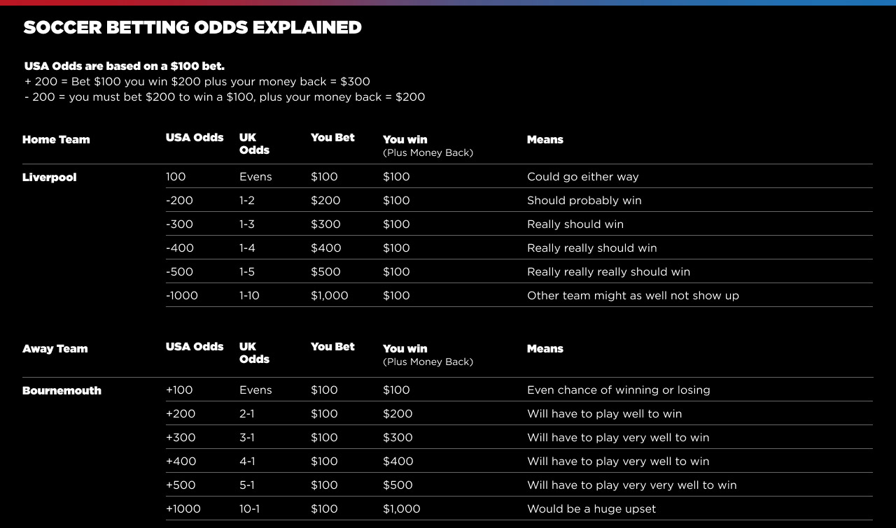Click the Soccer Betting Odds Explained heading
Viewport: 896px width, 528px height.
192,27
